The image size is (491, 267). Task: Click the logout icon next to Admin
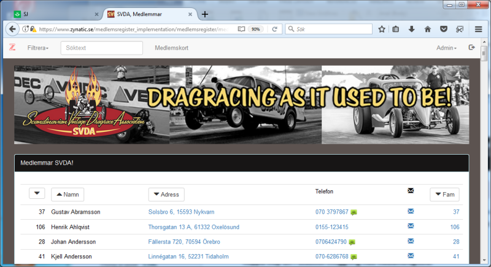(x=471, y=47)
